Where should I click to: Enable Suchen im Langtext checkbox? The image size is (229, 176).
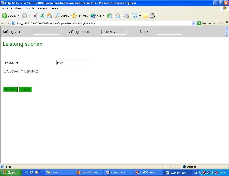5,71
